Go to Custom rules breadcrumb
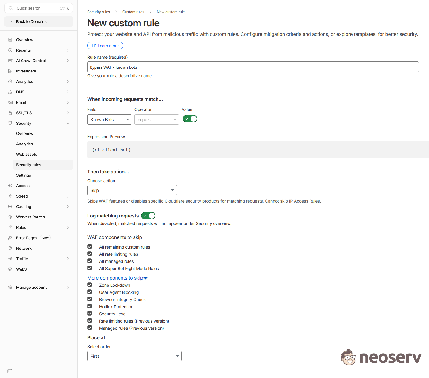The image size is (429, 378). point(133,12)
